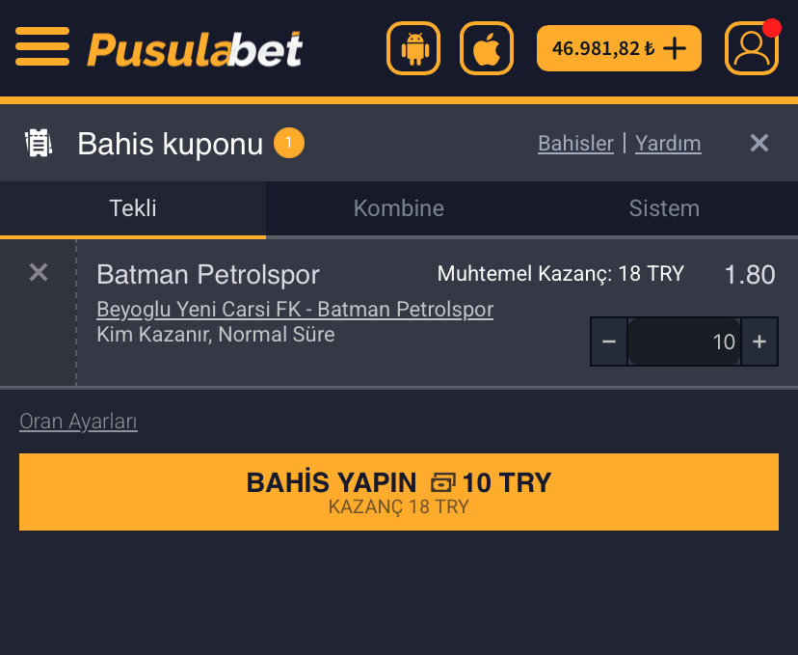Increase stake with plus button
This screenshot has height=655, width=798.
[759, 341]
